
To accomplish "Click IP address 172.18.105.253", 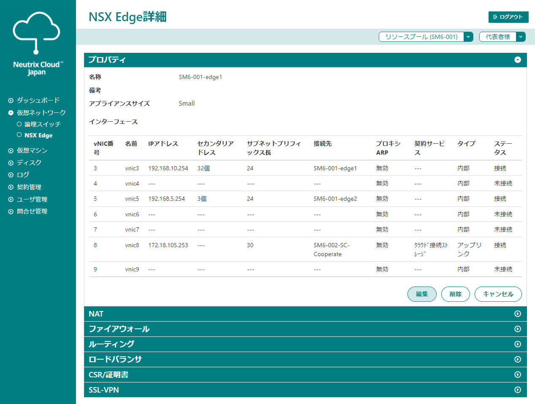I will [x=168, y=245].
